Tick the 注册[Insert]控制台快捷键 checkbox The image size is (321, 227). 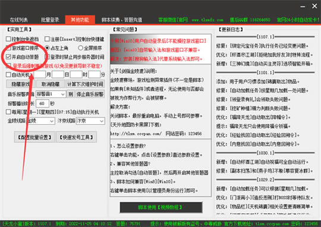47,39
